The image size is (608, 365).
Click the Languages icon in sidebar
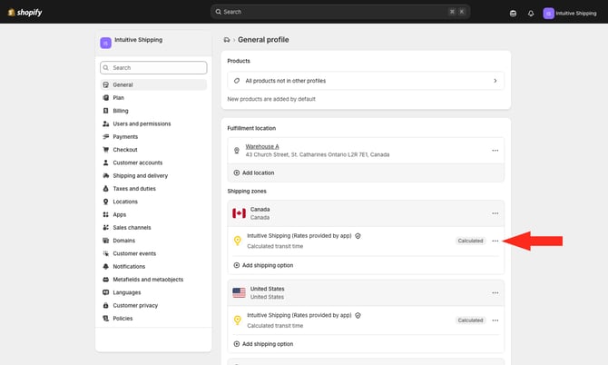pos(105,292)
